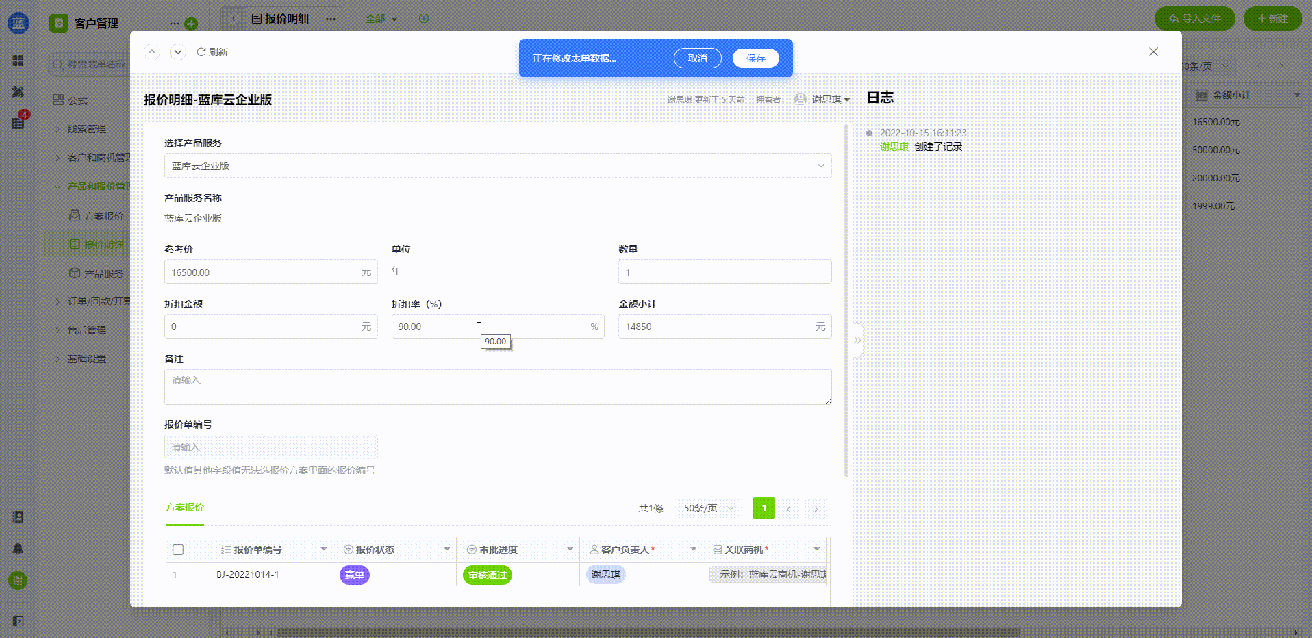Open 审批进度 column dropdown arrow

[570, 549]
